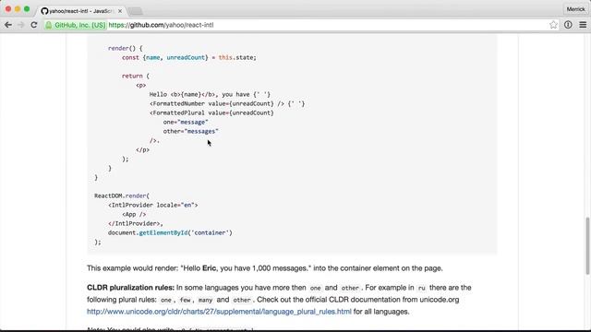Click the inline "few" code word
Screen dimensions: 591x332
point(185,300)
